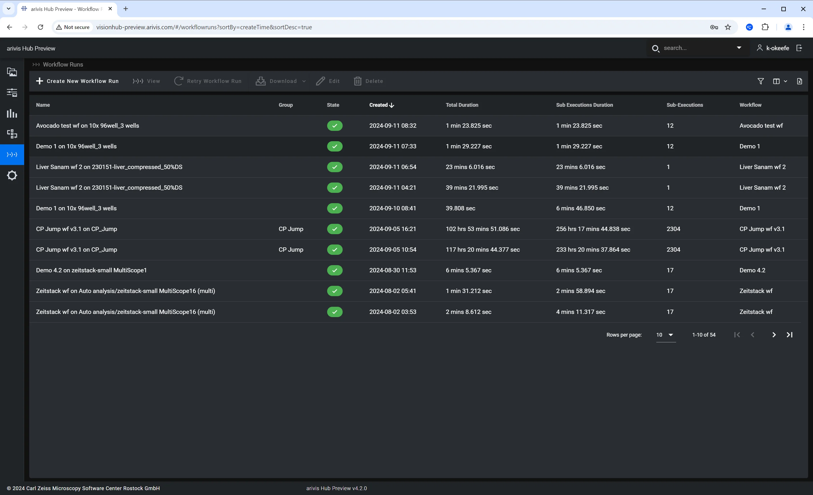Click state icon of 2024-08-02 03:53 run
This screenshot has height=495, width=813.
[335, 312]
